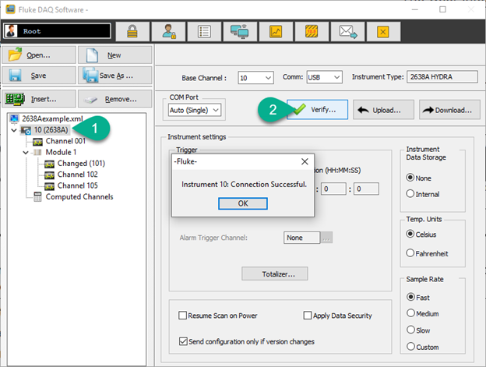
Task: Open the Comm USB dropdown
Action: 324,77
